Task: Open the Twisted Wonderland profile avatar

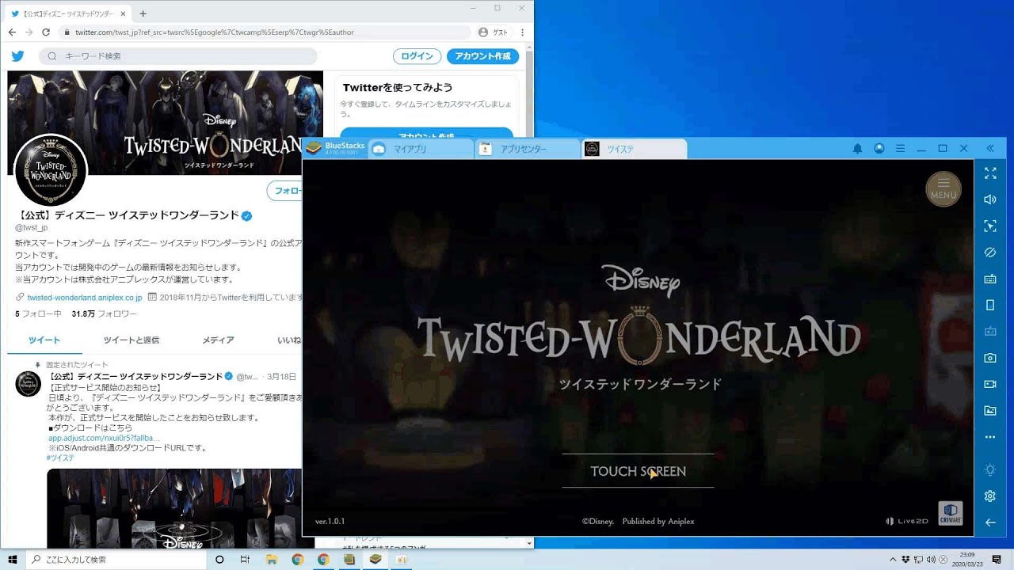Action: click(x=51, y=170)
